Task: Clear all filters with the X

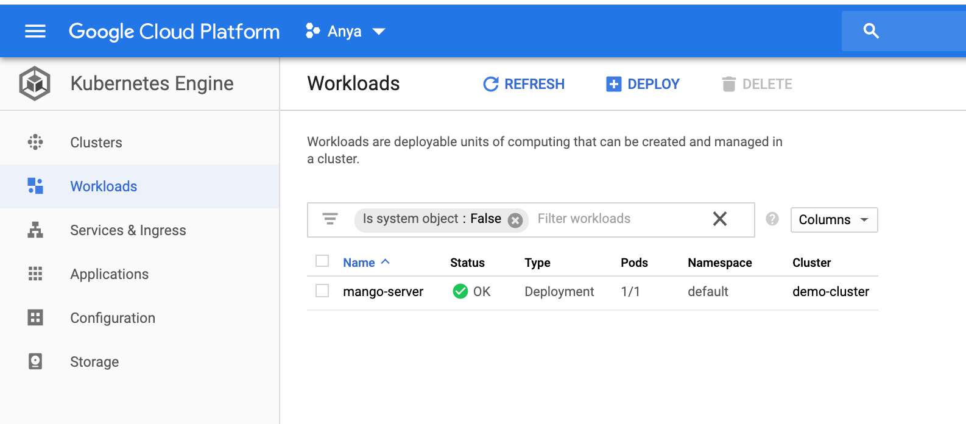Action: click(x=720, y=219)
